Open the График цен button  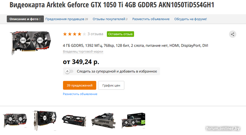click(x=111, y=85)
